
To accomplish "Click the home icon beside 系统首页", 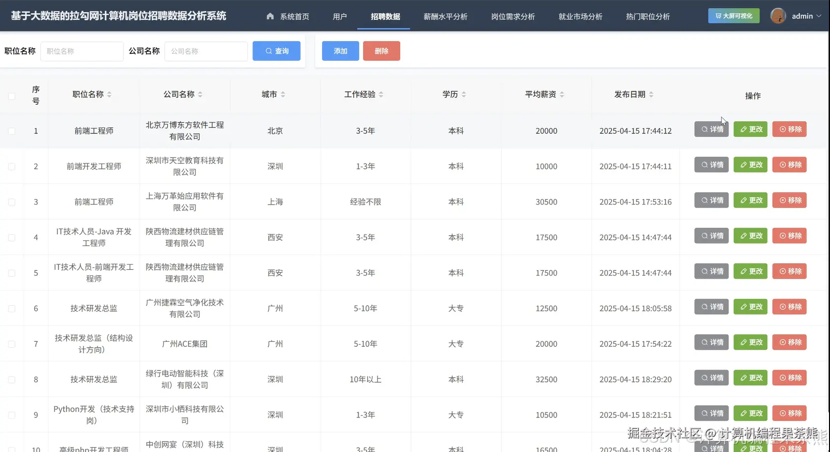I will [270, 16].
